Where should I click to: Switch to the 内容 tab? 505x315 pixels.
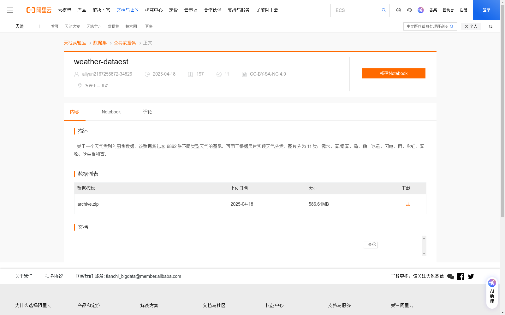(x=74, y=112)
